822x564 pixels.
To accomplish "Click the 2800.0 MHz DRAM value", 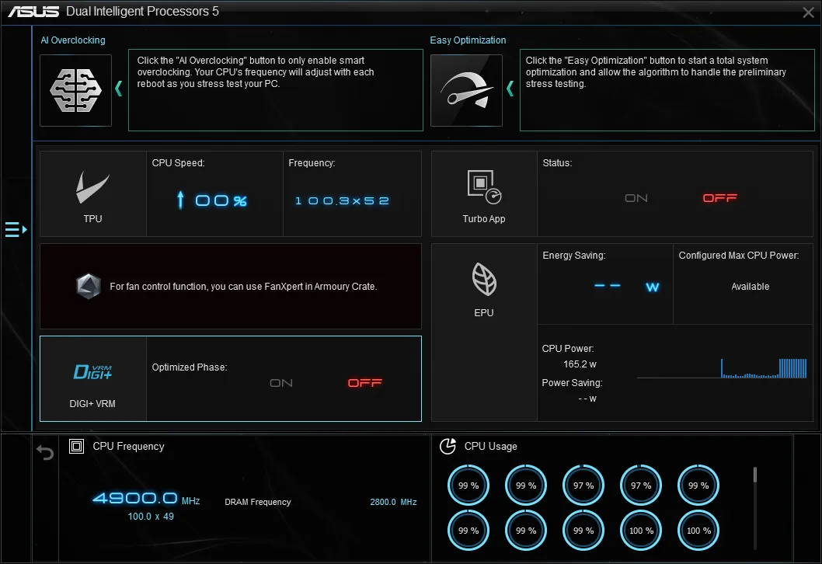I will click(393, 502).
